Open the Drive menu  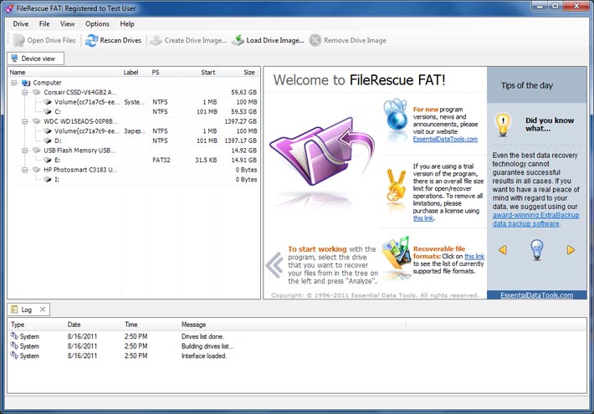click(x=20, y=24)
